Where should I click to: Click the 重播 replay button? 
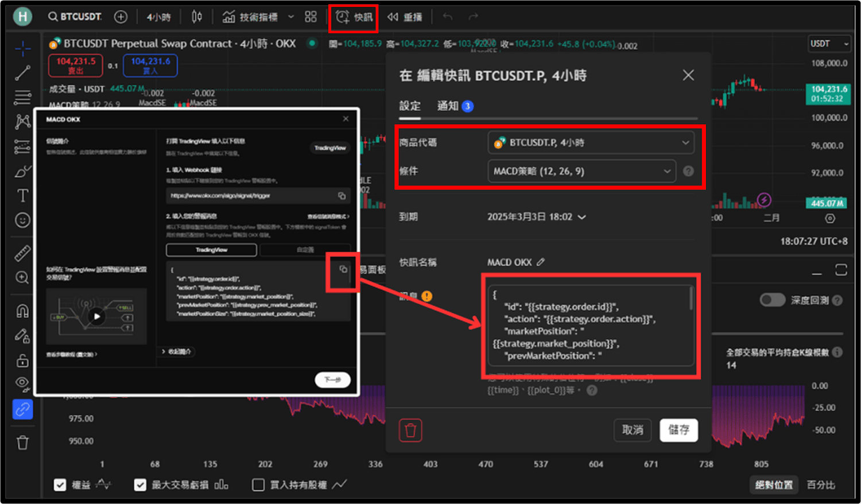pos(405,17)
